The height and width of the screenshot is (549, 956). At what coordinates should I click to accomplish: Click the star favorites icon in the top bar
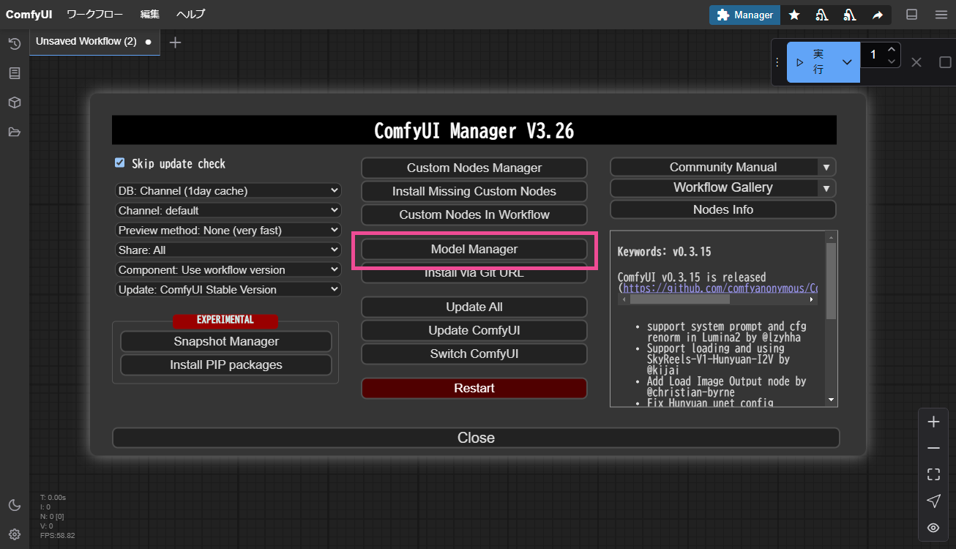(x=794, y=15)
